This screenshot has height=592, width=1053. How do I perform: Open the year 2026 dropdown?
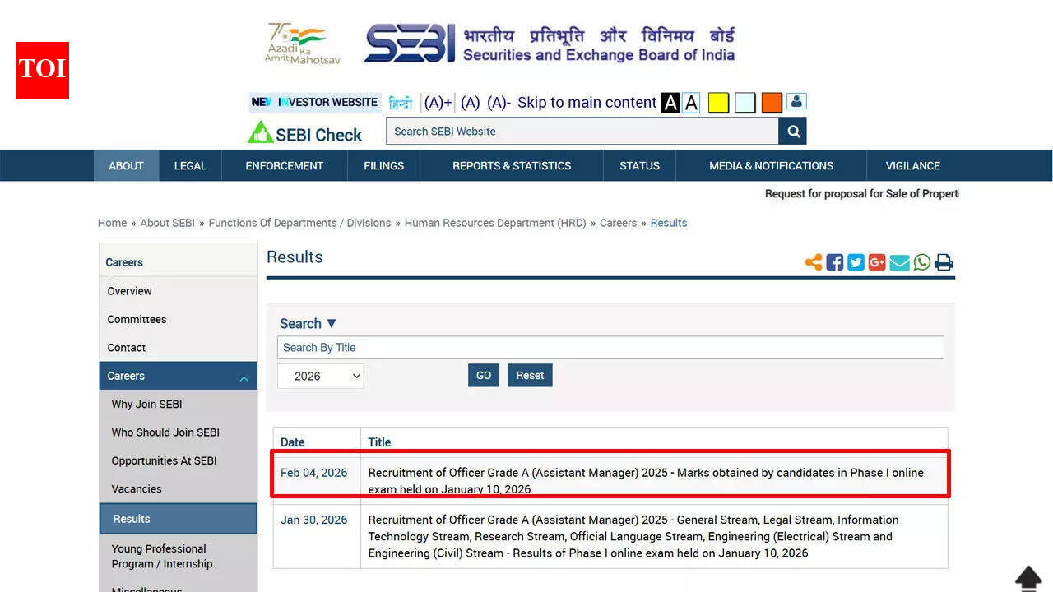pyautogui.click(x=320, y=376)
